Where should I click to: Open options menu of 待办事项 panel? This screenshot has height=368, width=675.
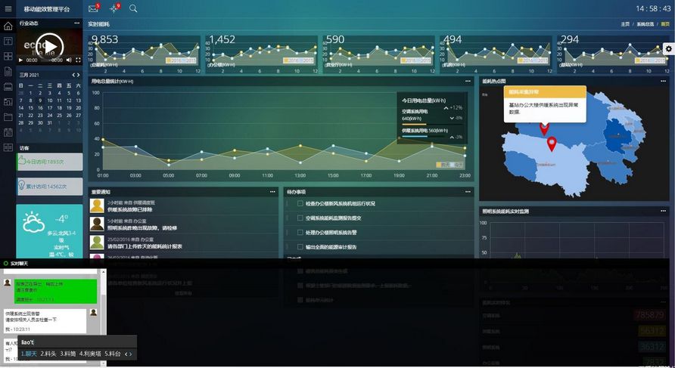point(468,192)
